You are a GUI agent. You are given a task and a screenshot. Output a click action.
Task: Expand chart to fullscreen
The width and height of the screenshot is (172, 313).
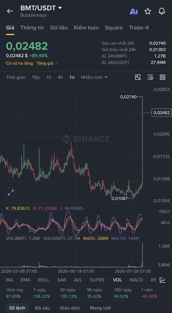pyautogui.click(x=11, y=192)
